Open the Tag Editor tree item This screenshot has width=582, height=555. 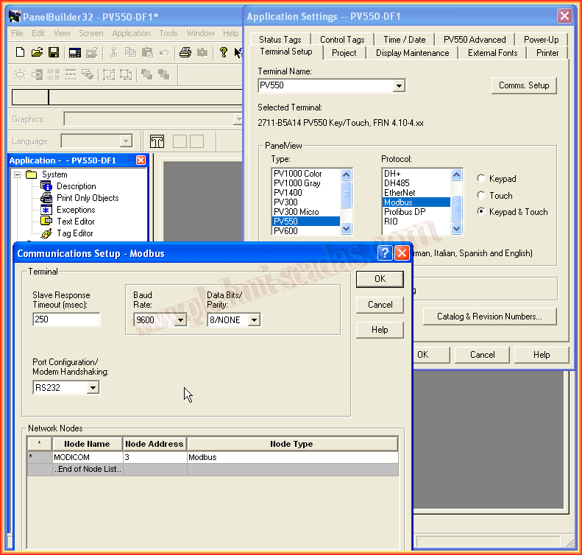(x=74, y=233)
